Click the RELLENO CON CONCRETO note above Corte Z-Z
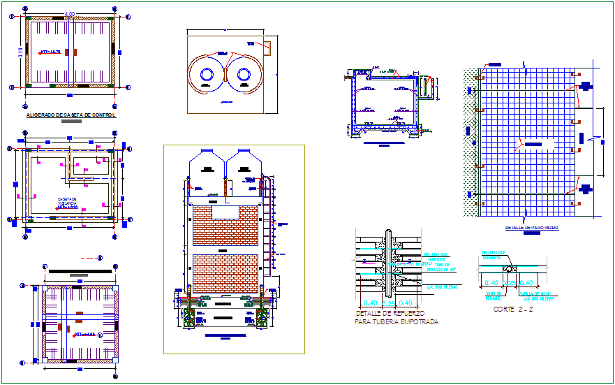Image resolution: width=615 pixels, height=385 pixels. 494,256
